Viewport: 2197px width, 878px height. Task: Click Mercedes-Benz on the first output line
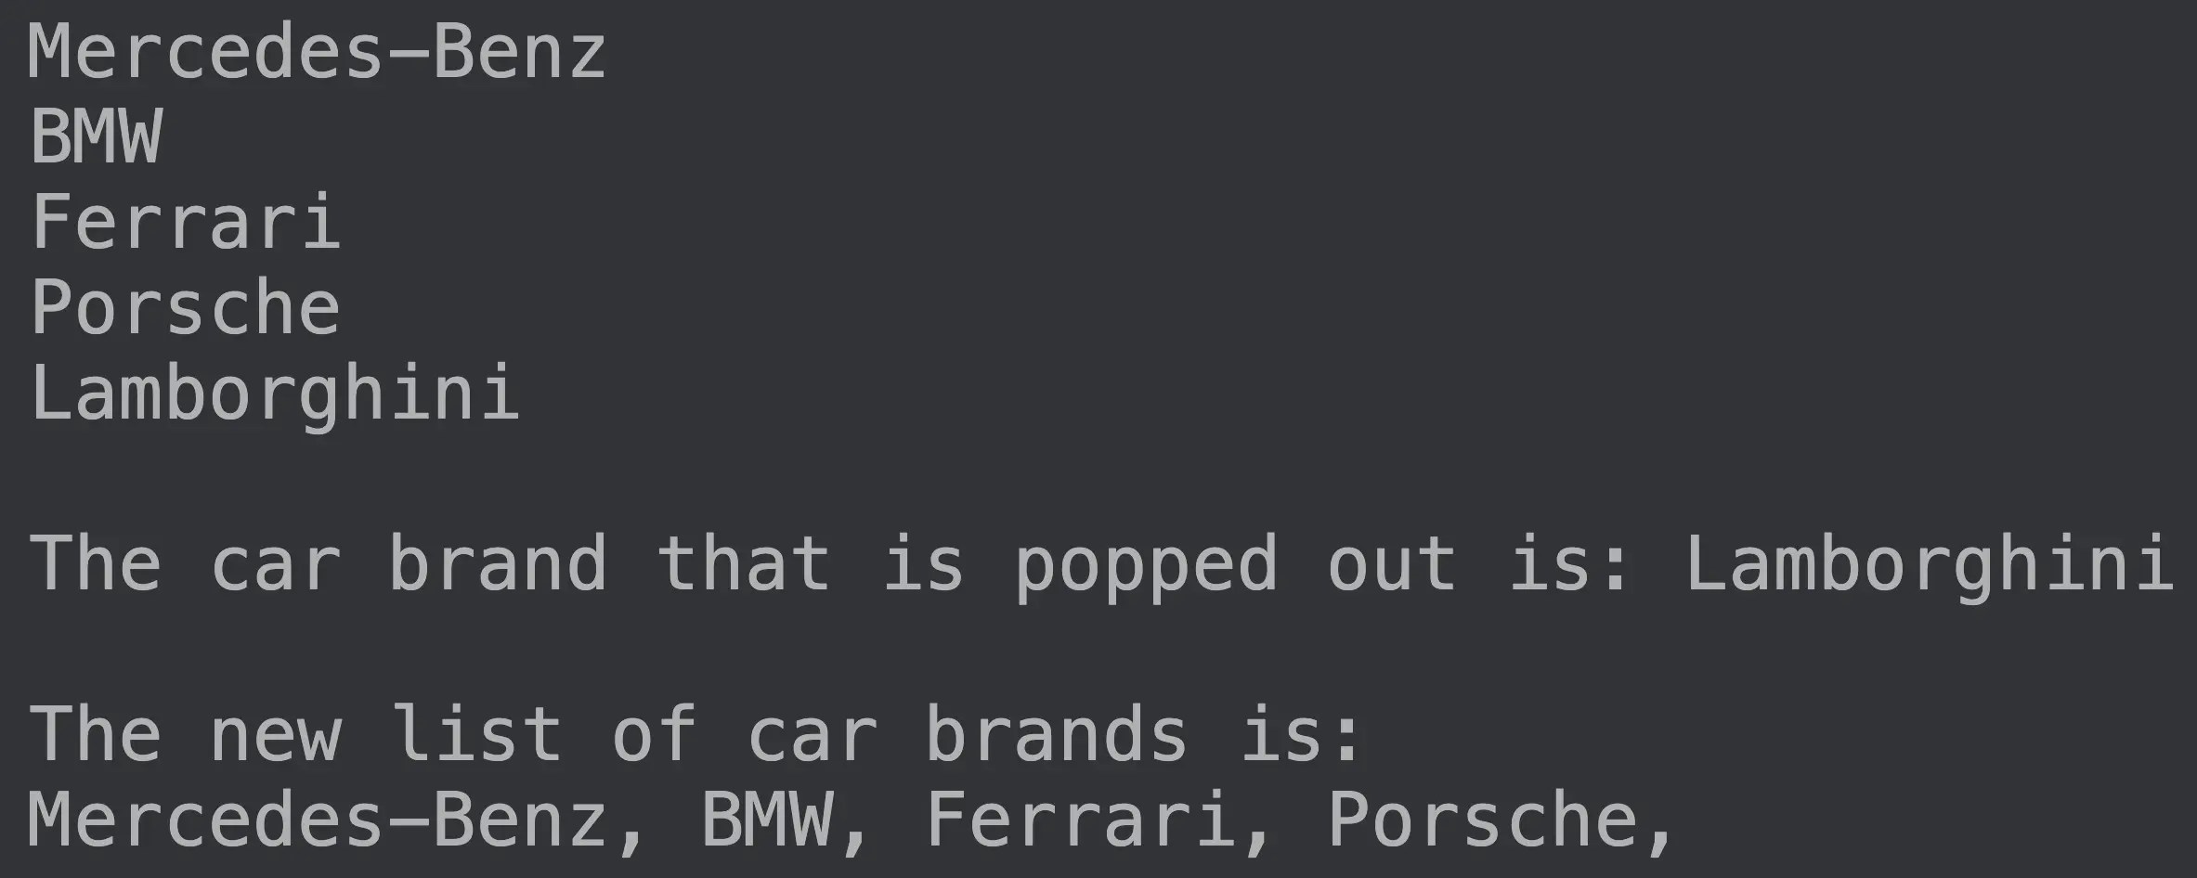317,51
